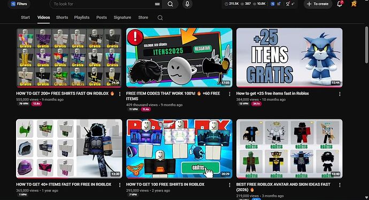Search within channel using magnifier beside Store
The height and width of the screenshot is (200, 369).
[x=160, y=18]
